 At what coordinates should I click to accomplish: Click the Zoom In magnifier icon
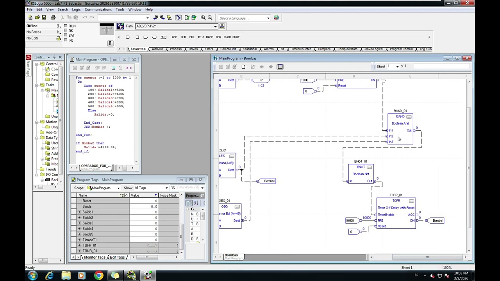point(203,18)
